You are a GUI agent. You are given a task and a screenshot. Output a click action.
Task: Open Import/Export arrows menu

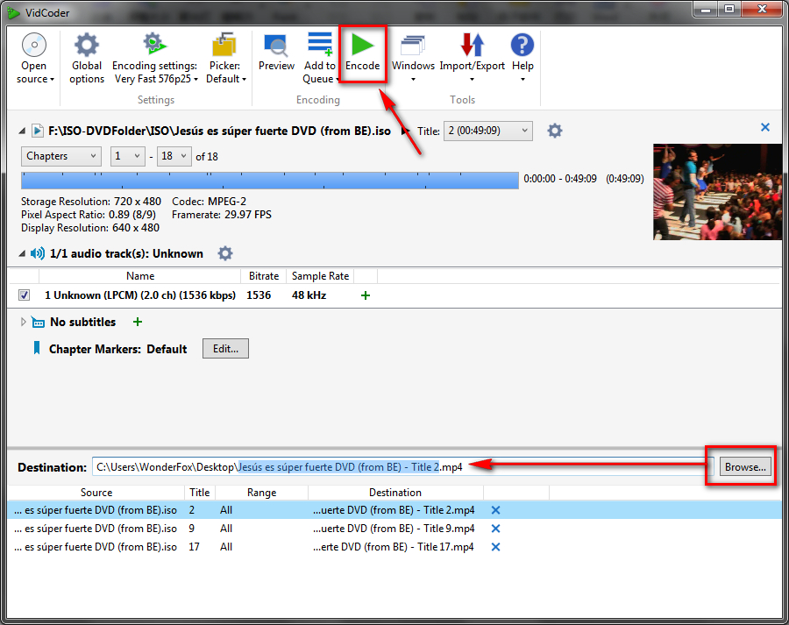point(472,59)
